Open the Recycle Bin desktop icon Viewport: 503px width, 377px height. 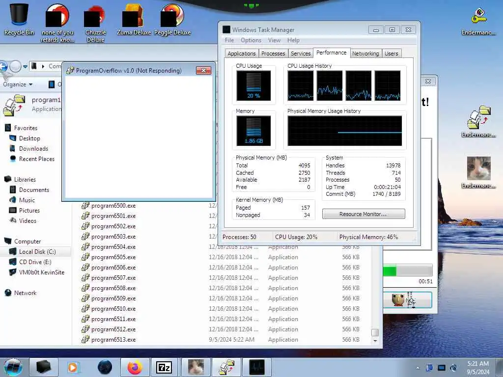coord(19,18)
